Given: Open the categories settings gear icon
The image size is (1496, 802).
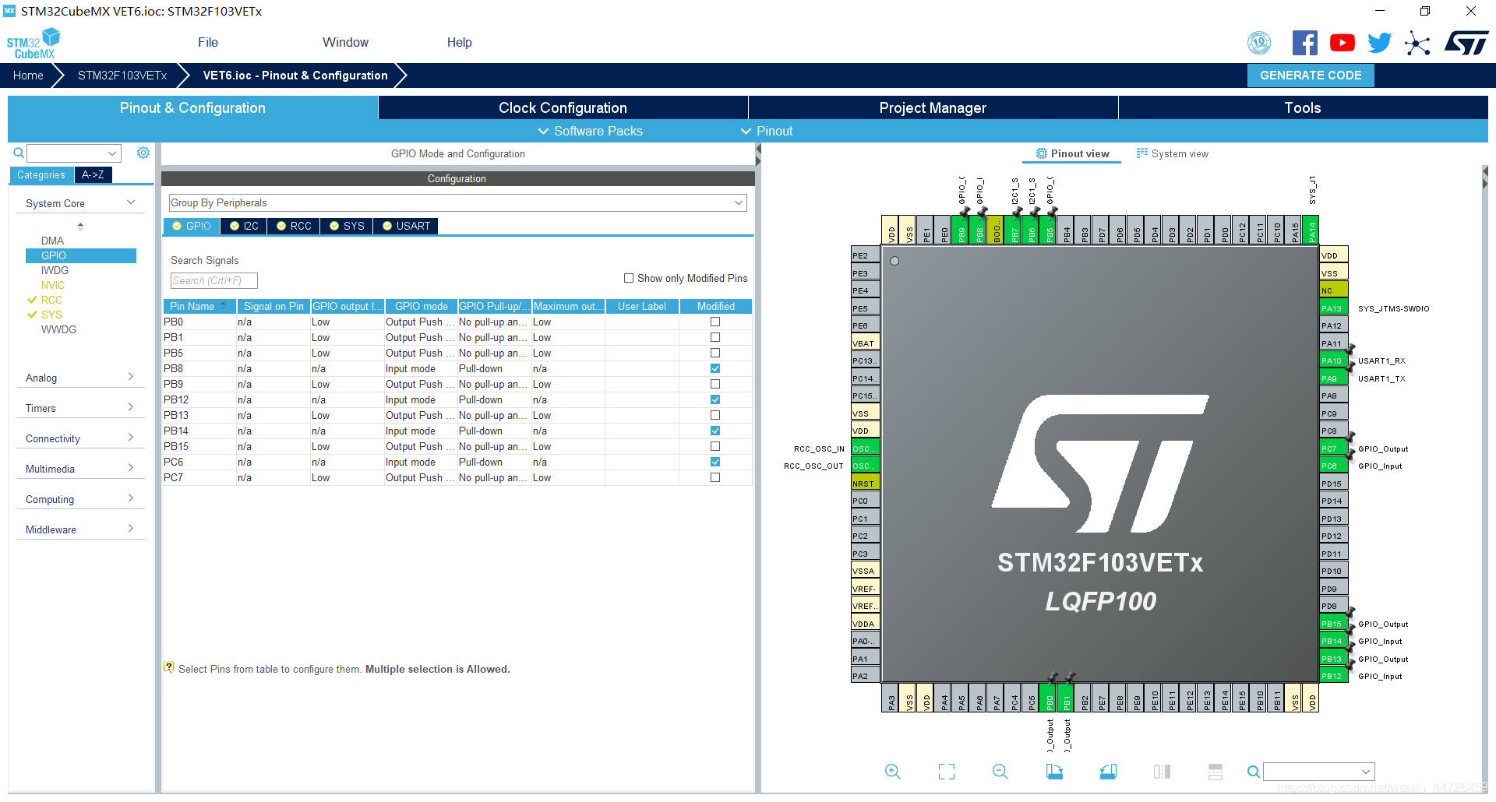Looking at the screenshot, I should coord(143,153).
